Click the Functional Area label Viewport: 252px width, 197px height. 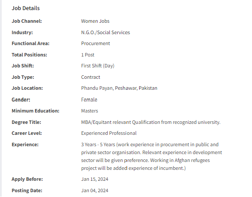click(x=31, y=43)
